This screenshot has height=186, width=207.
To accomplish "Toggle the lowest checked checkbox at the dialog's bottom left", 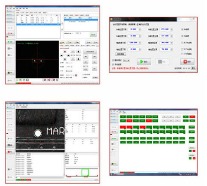I will click(x=113, y=64).
